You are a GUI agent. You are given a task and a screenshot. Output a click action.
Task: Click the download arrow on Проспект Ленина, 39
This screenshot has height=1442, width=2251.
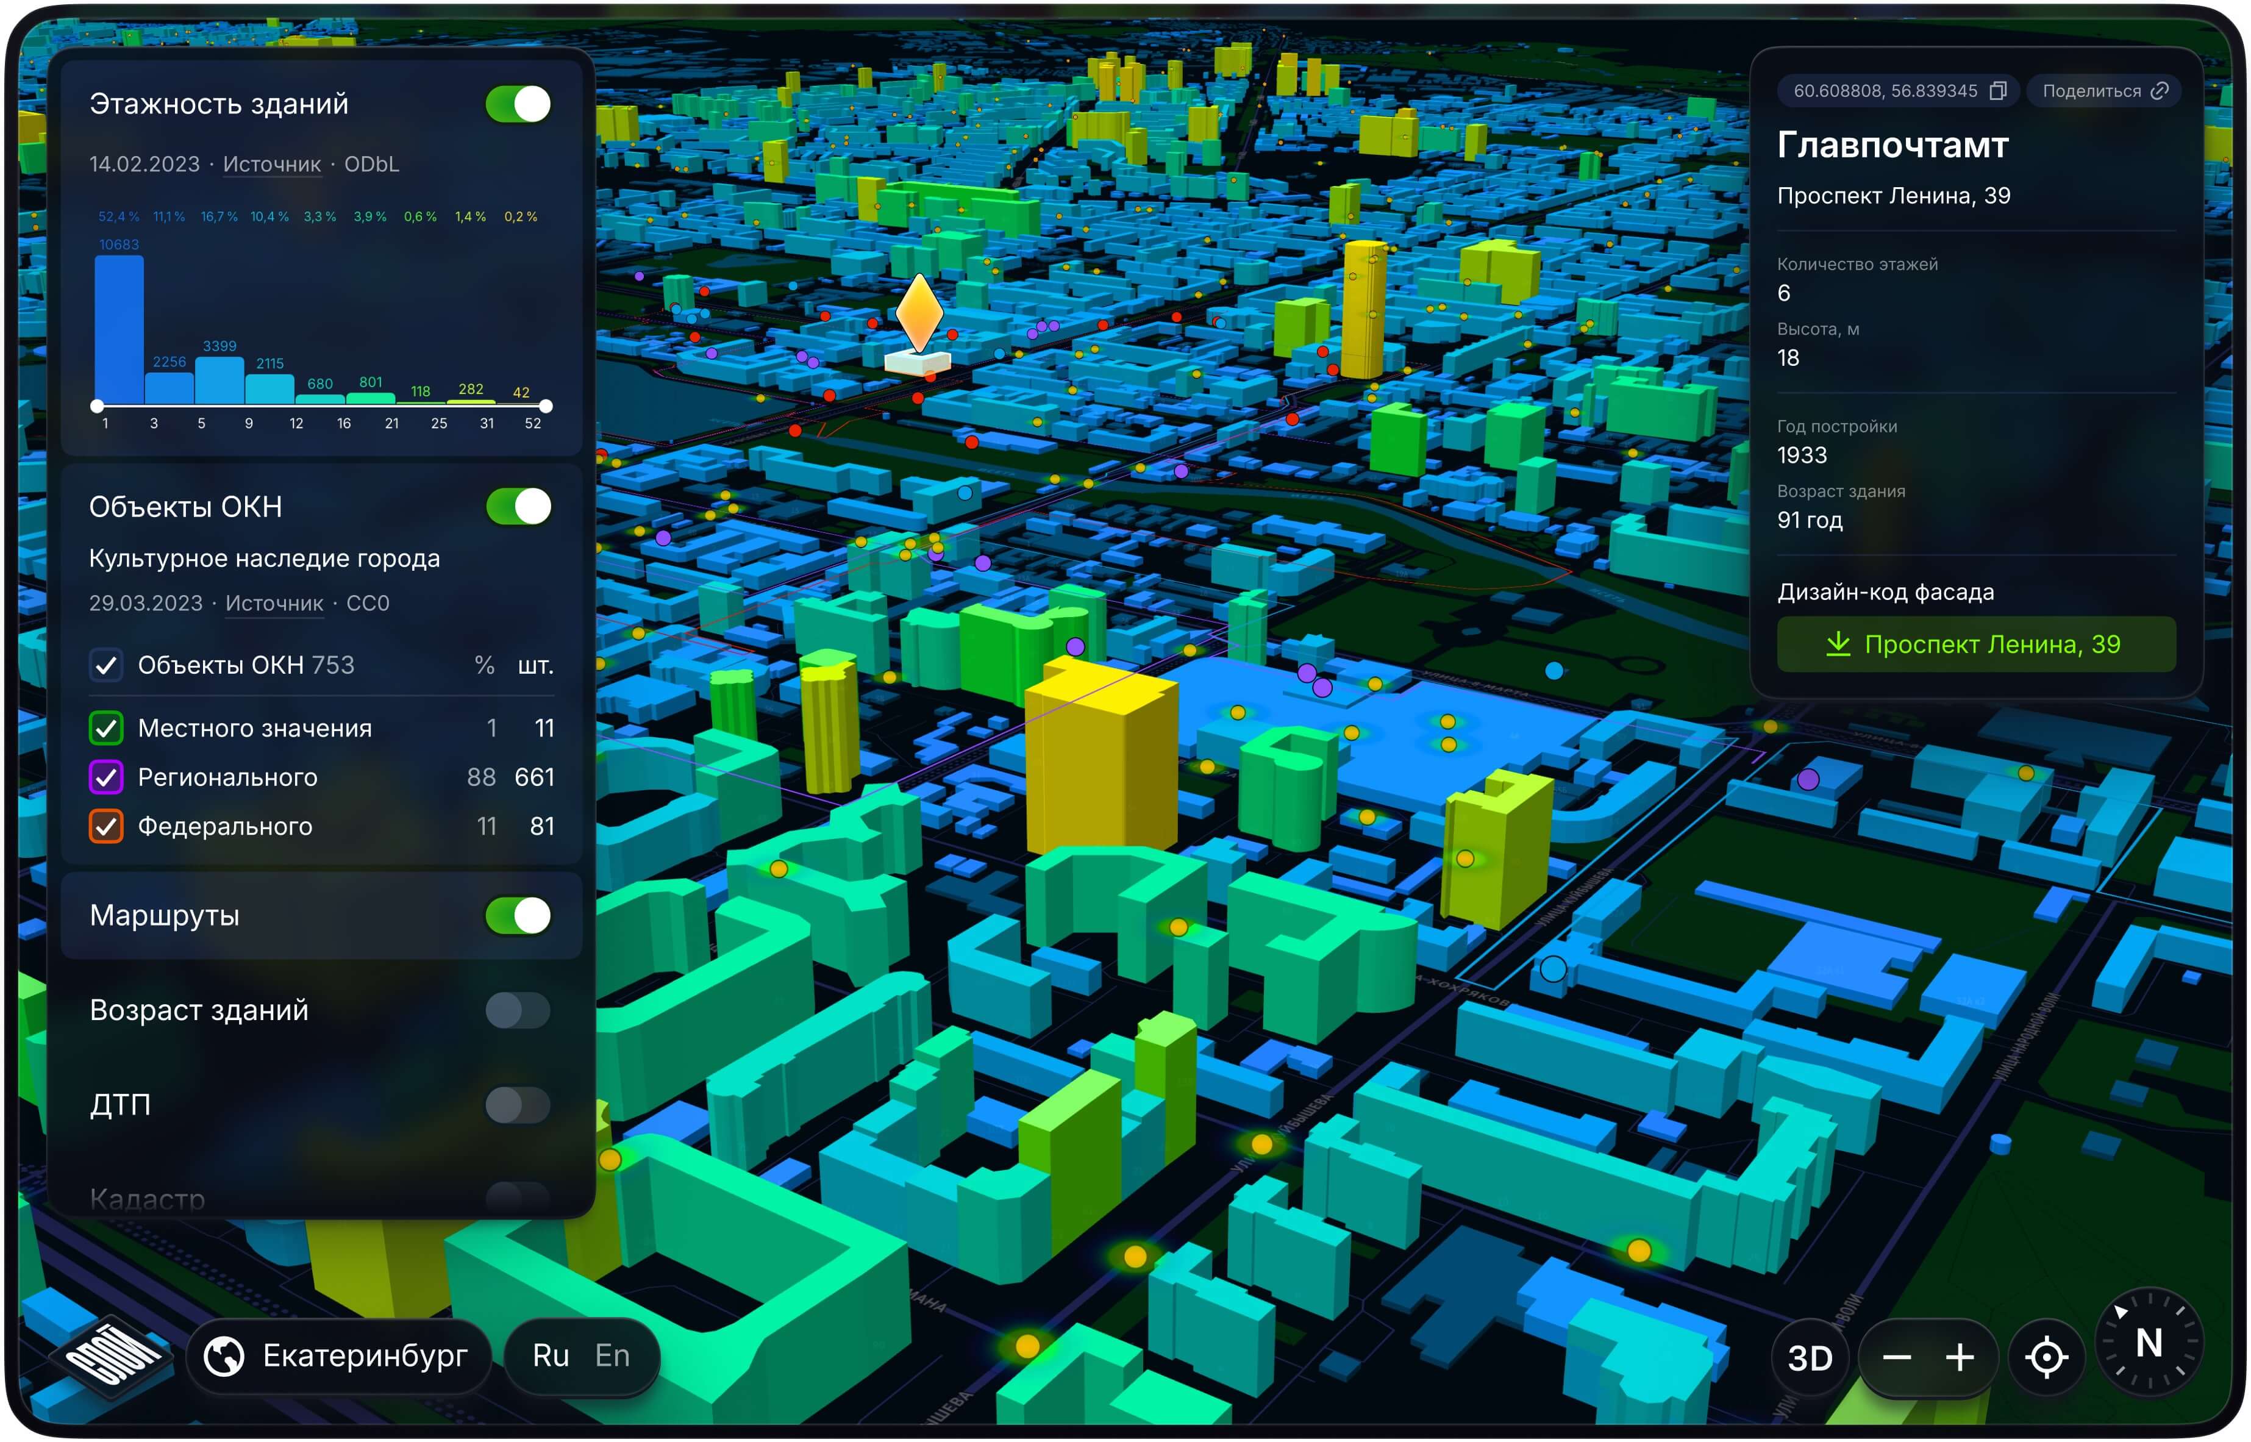coord(1837,643)
